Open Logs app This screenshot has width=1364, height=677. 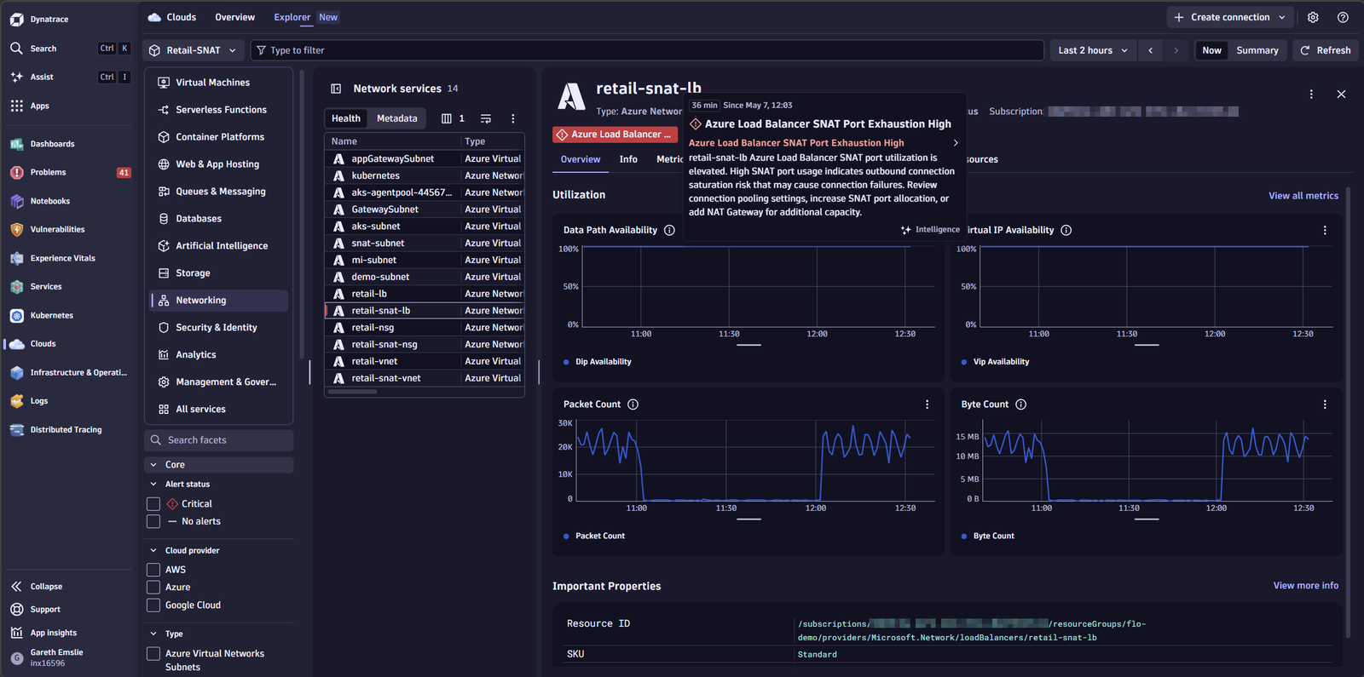(39, 401)
